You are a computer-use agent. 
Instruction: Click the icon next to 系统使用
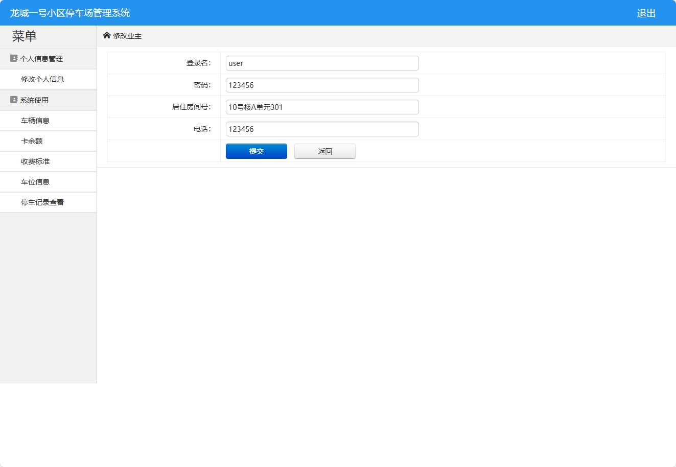13,100
